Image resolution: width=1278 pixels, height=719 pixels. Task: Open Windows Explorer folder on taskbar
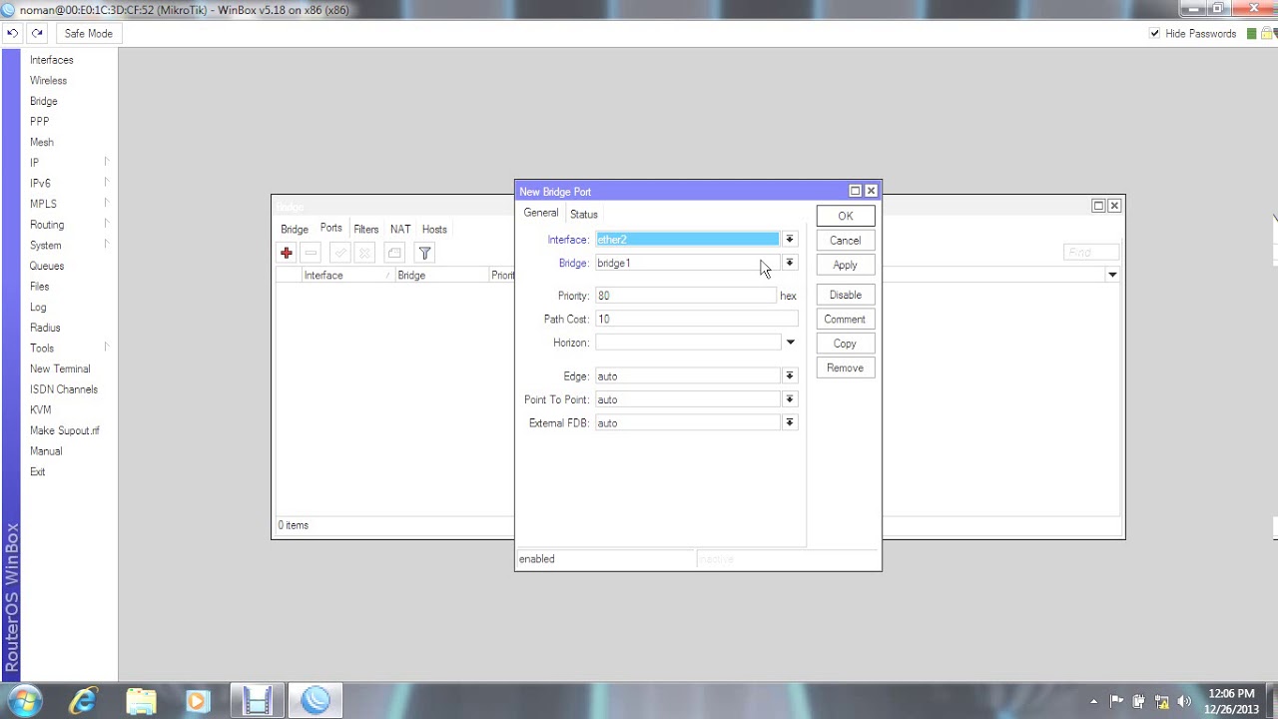pyautogui.click(x=141, y=701)
